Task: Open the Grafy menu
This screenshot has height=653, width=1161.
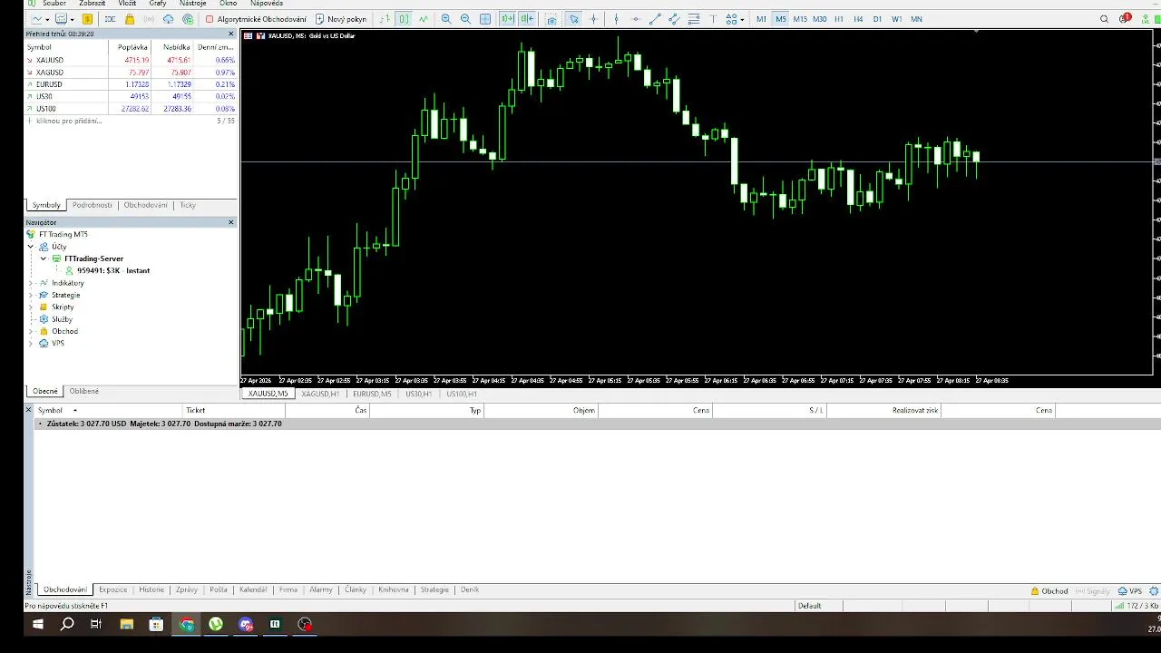Action: pos(158,4)
